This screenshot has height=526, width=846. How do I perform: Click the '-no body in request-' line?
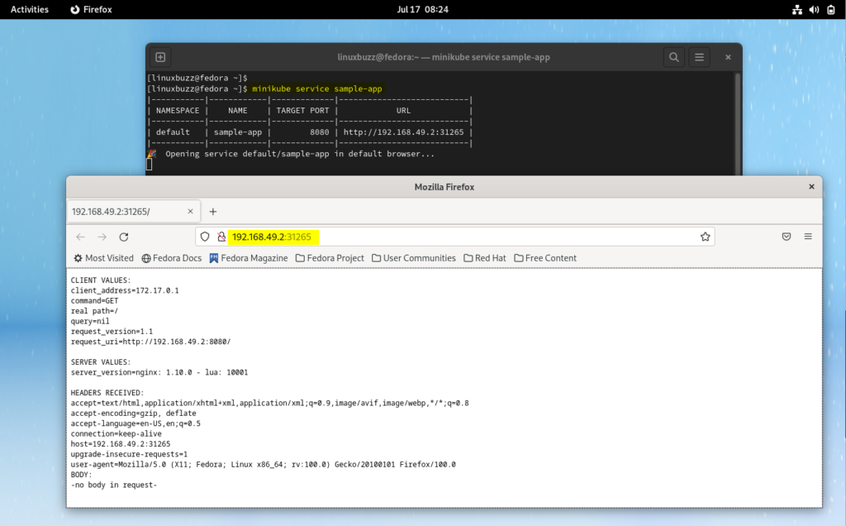pos(114,485)
